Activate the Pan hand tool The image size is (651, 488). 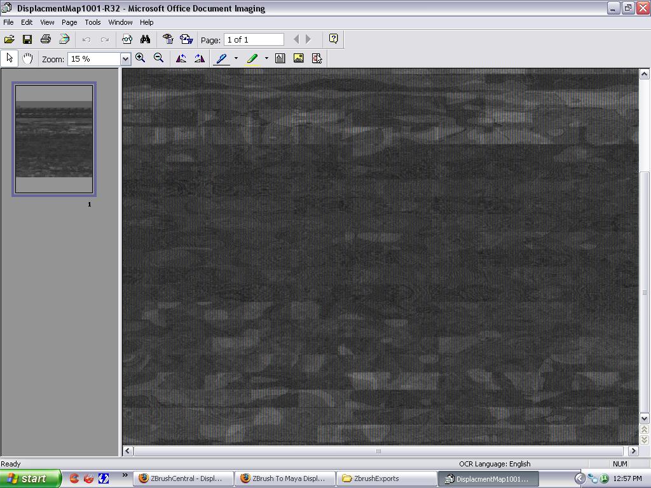[27, 58]
